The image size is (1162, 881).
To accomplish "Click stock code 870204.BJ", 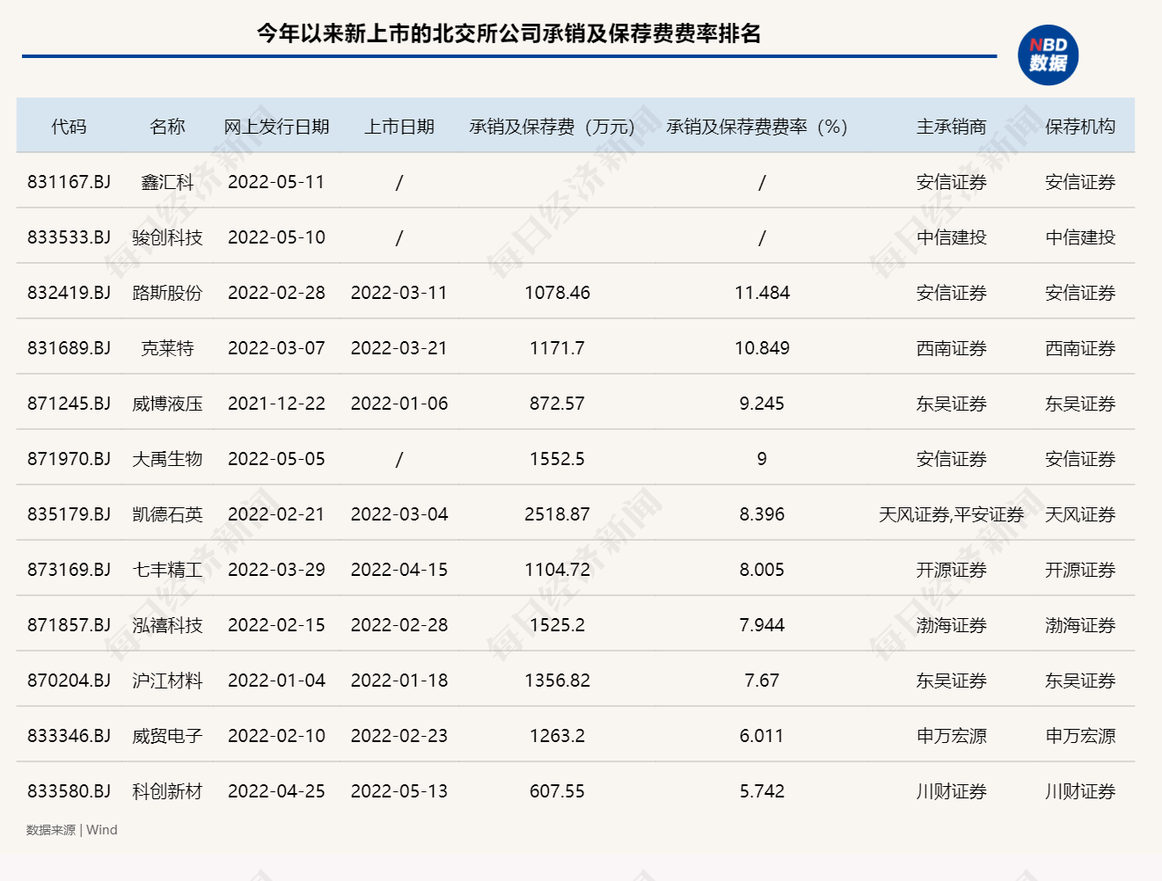I will tap(69, 681).
